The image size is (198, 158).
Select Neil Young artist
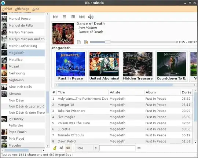click(x=23, y=73)
